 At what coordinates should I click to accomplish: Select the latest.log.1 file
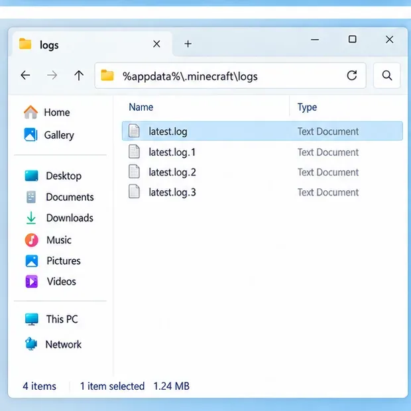[x=263, y=152]
